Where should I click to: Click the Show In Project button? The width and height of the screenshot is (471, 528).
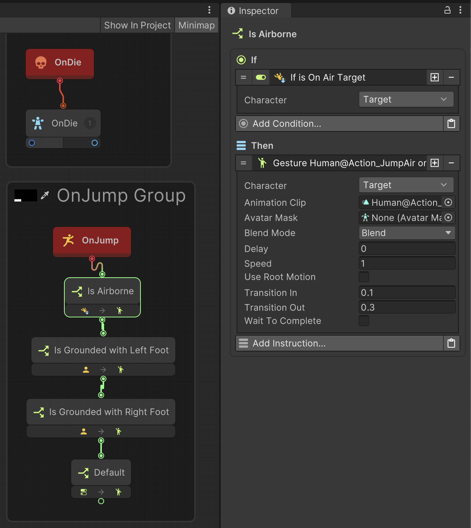coord(137,25)
